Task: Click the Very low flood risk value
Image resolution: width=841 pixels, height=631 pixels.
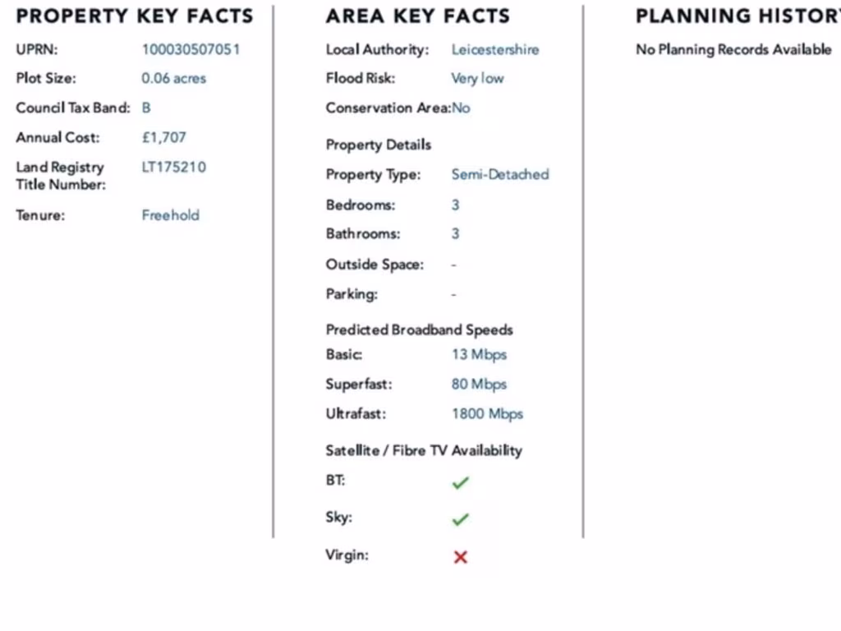Action: click(477, 79)
